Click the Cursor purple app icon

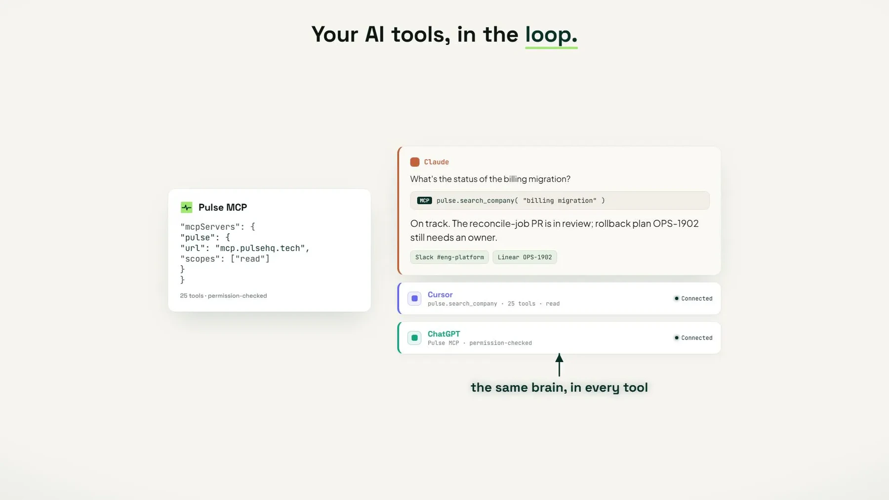click(x=414, y=298)
